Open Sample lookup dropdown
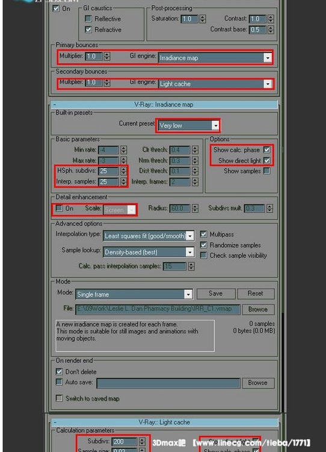Viewport: 326px width, 452px height. 149,252
